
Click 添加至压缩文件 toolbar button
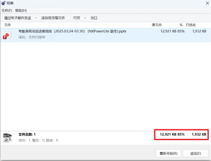[x=53, y=18]
